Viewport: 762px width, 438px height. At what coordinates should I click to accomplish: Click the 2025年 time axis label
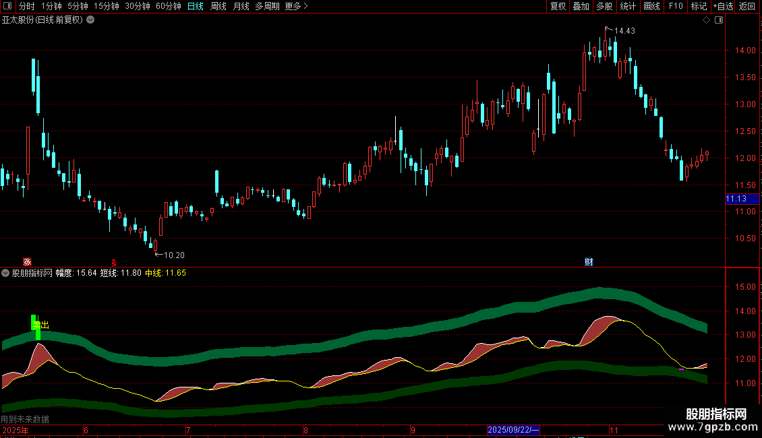[15, 430]
